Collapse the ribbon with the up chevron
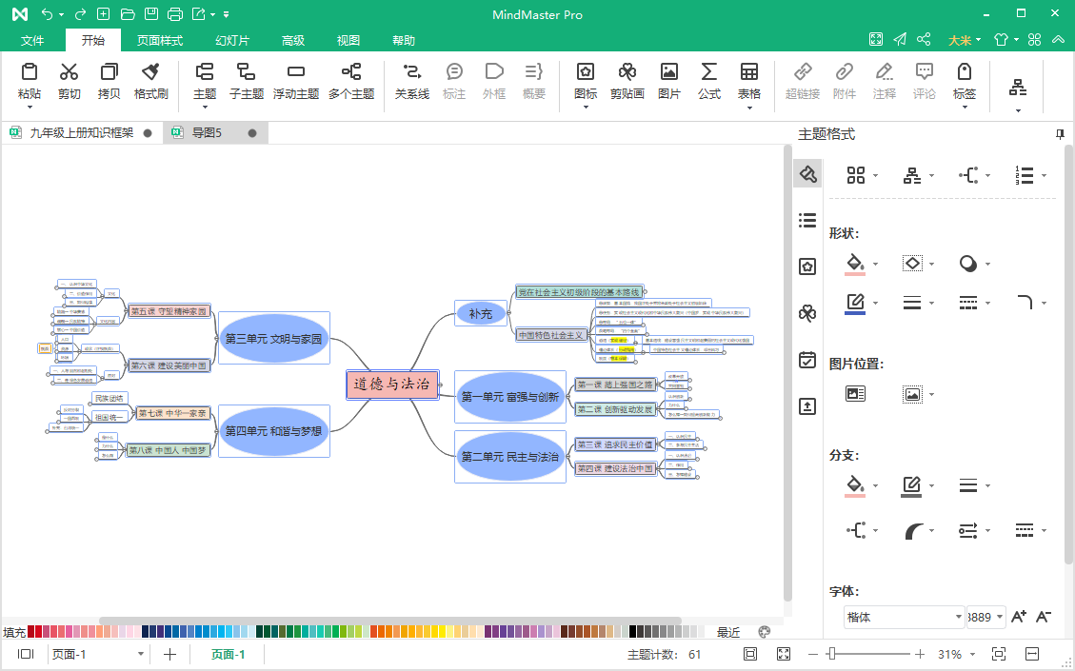Image resolution: width=1075 pixels, height=671 pixels. point(1058,40)
